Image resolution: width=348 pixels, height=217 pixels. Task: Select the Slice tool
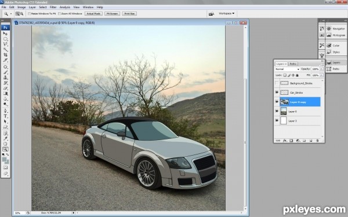point(5,60)
